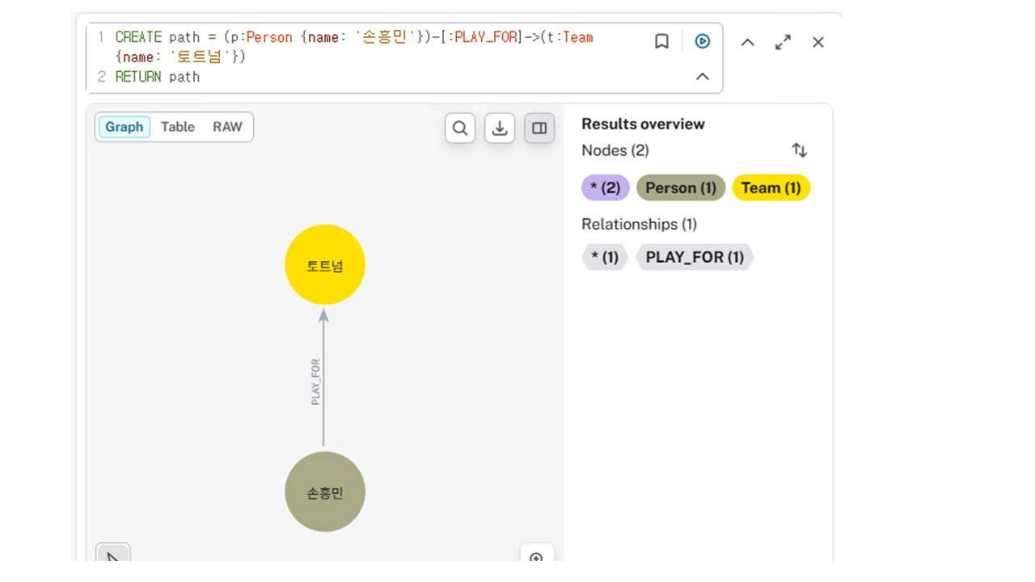
Task: Select the yellow 토트넘 node
Action: click(x=325, y=265)
